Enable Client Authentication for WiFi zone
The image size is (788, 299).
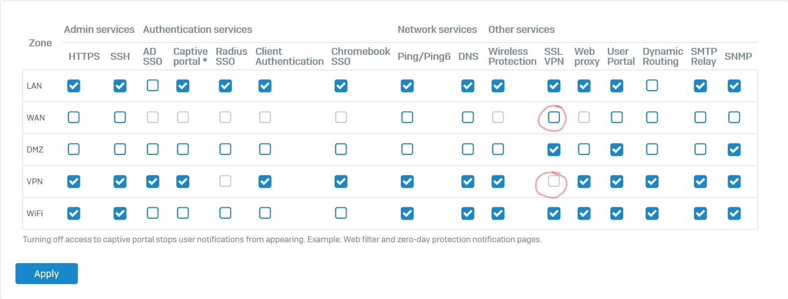(265, 213)
